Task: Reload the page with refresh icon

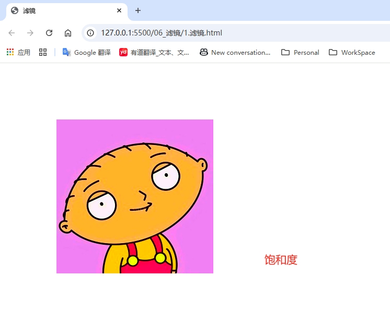Action: point(49,33)
